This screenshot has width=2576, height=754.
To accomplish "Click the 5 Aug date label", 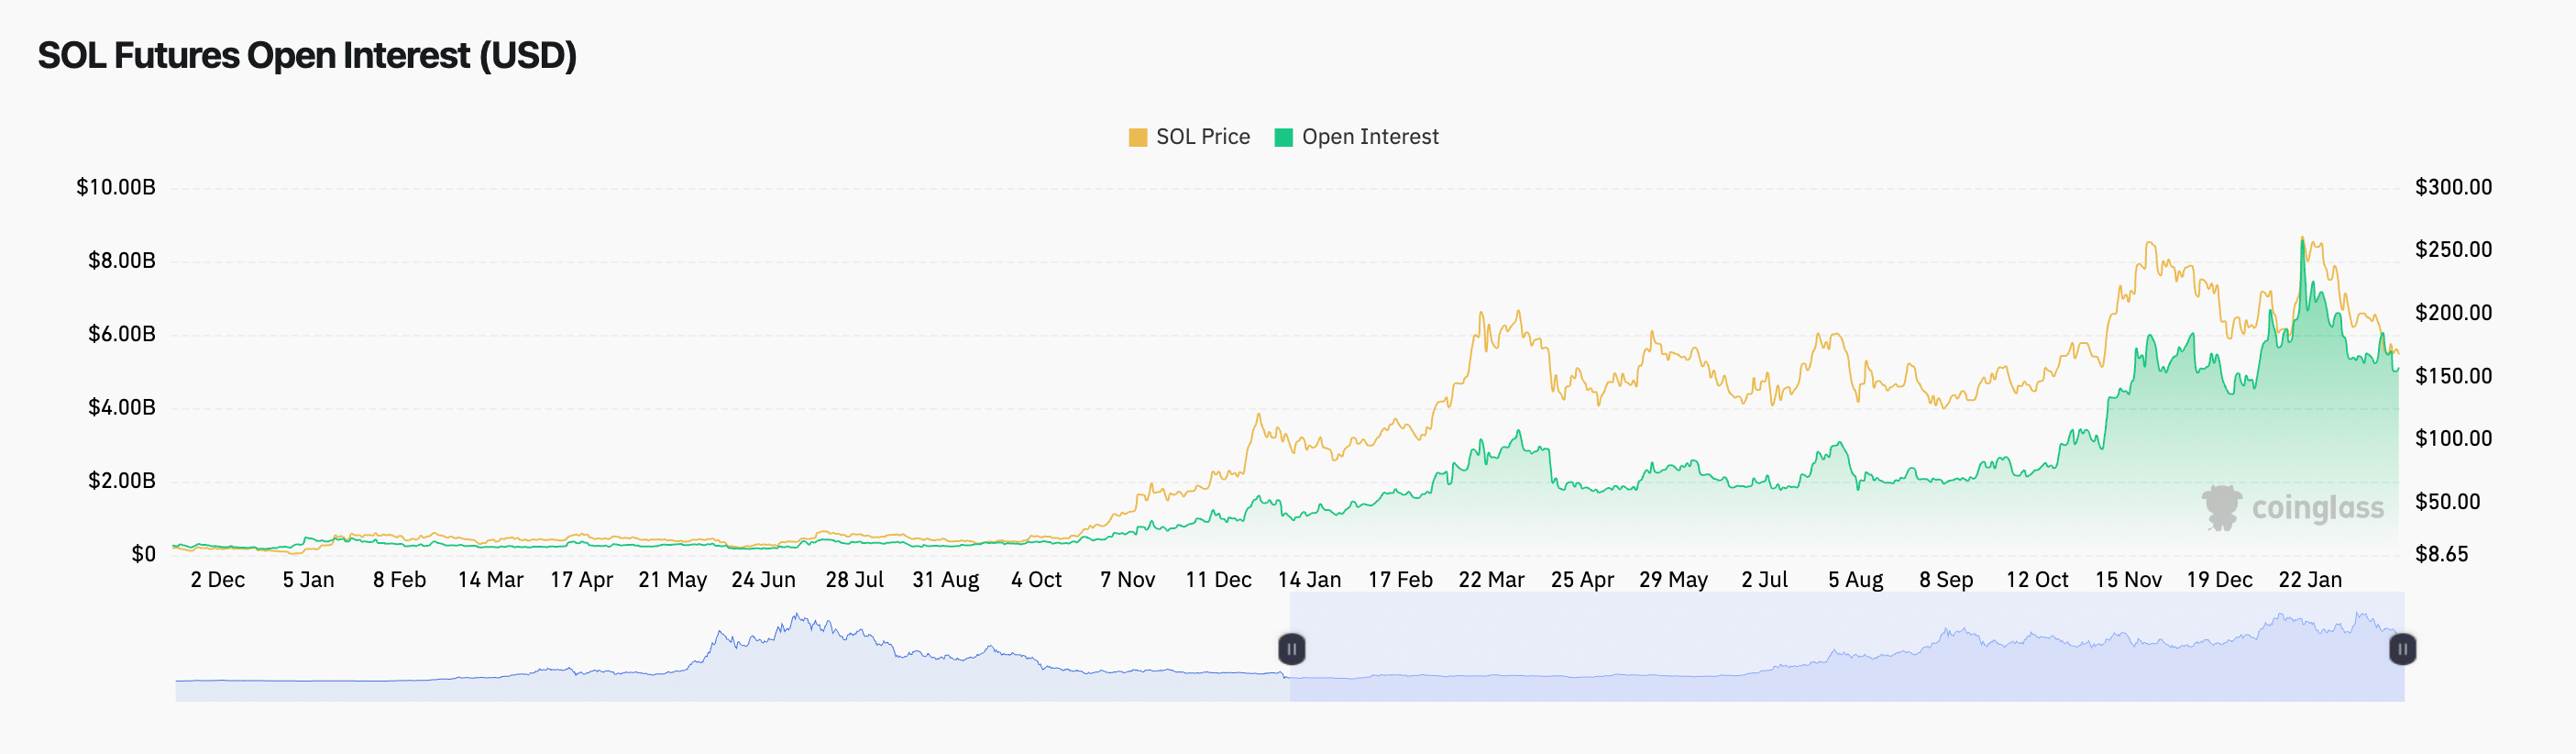I will (1855, 580).
